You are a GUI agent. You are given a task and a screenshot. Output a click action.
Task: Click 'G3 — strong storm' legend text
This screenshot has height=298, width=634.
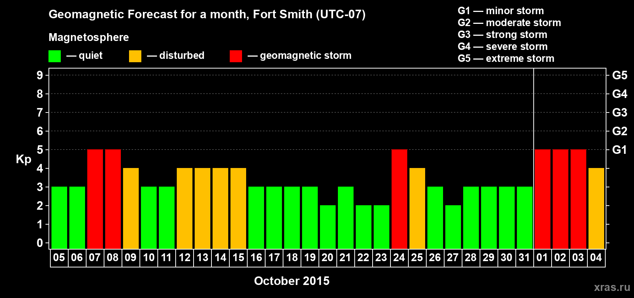pos(502,35)
